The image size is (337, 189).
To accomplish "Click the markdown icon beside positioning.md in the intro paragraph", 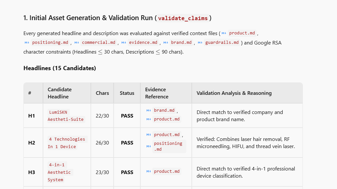I will (x=27, y=43).
